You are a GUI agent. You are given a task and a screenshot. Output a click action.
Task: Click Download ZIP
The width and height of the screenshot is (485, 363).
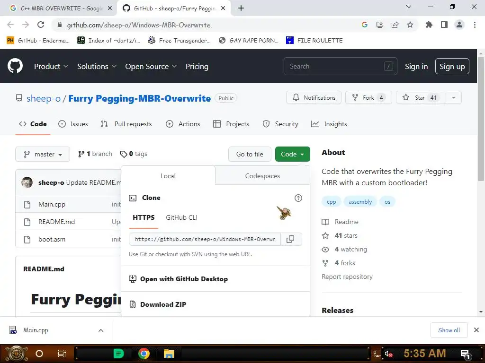163,305
